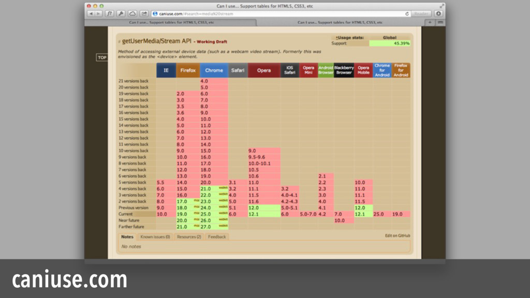Click Safari 6.0 current cell
The width and height of the screenshot is (530, 298).
238,214
